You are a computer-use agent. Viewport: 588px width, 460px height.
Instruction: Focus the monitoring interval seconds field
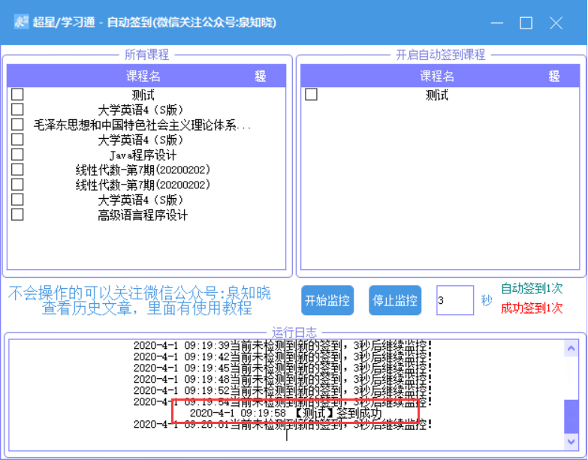click(454, 300)
